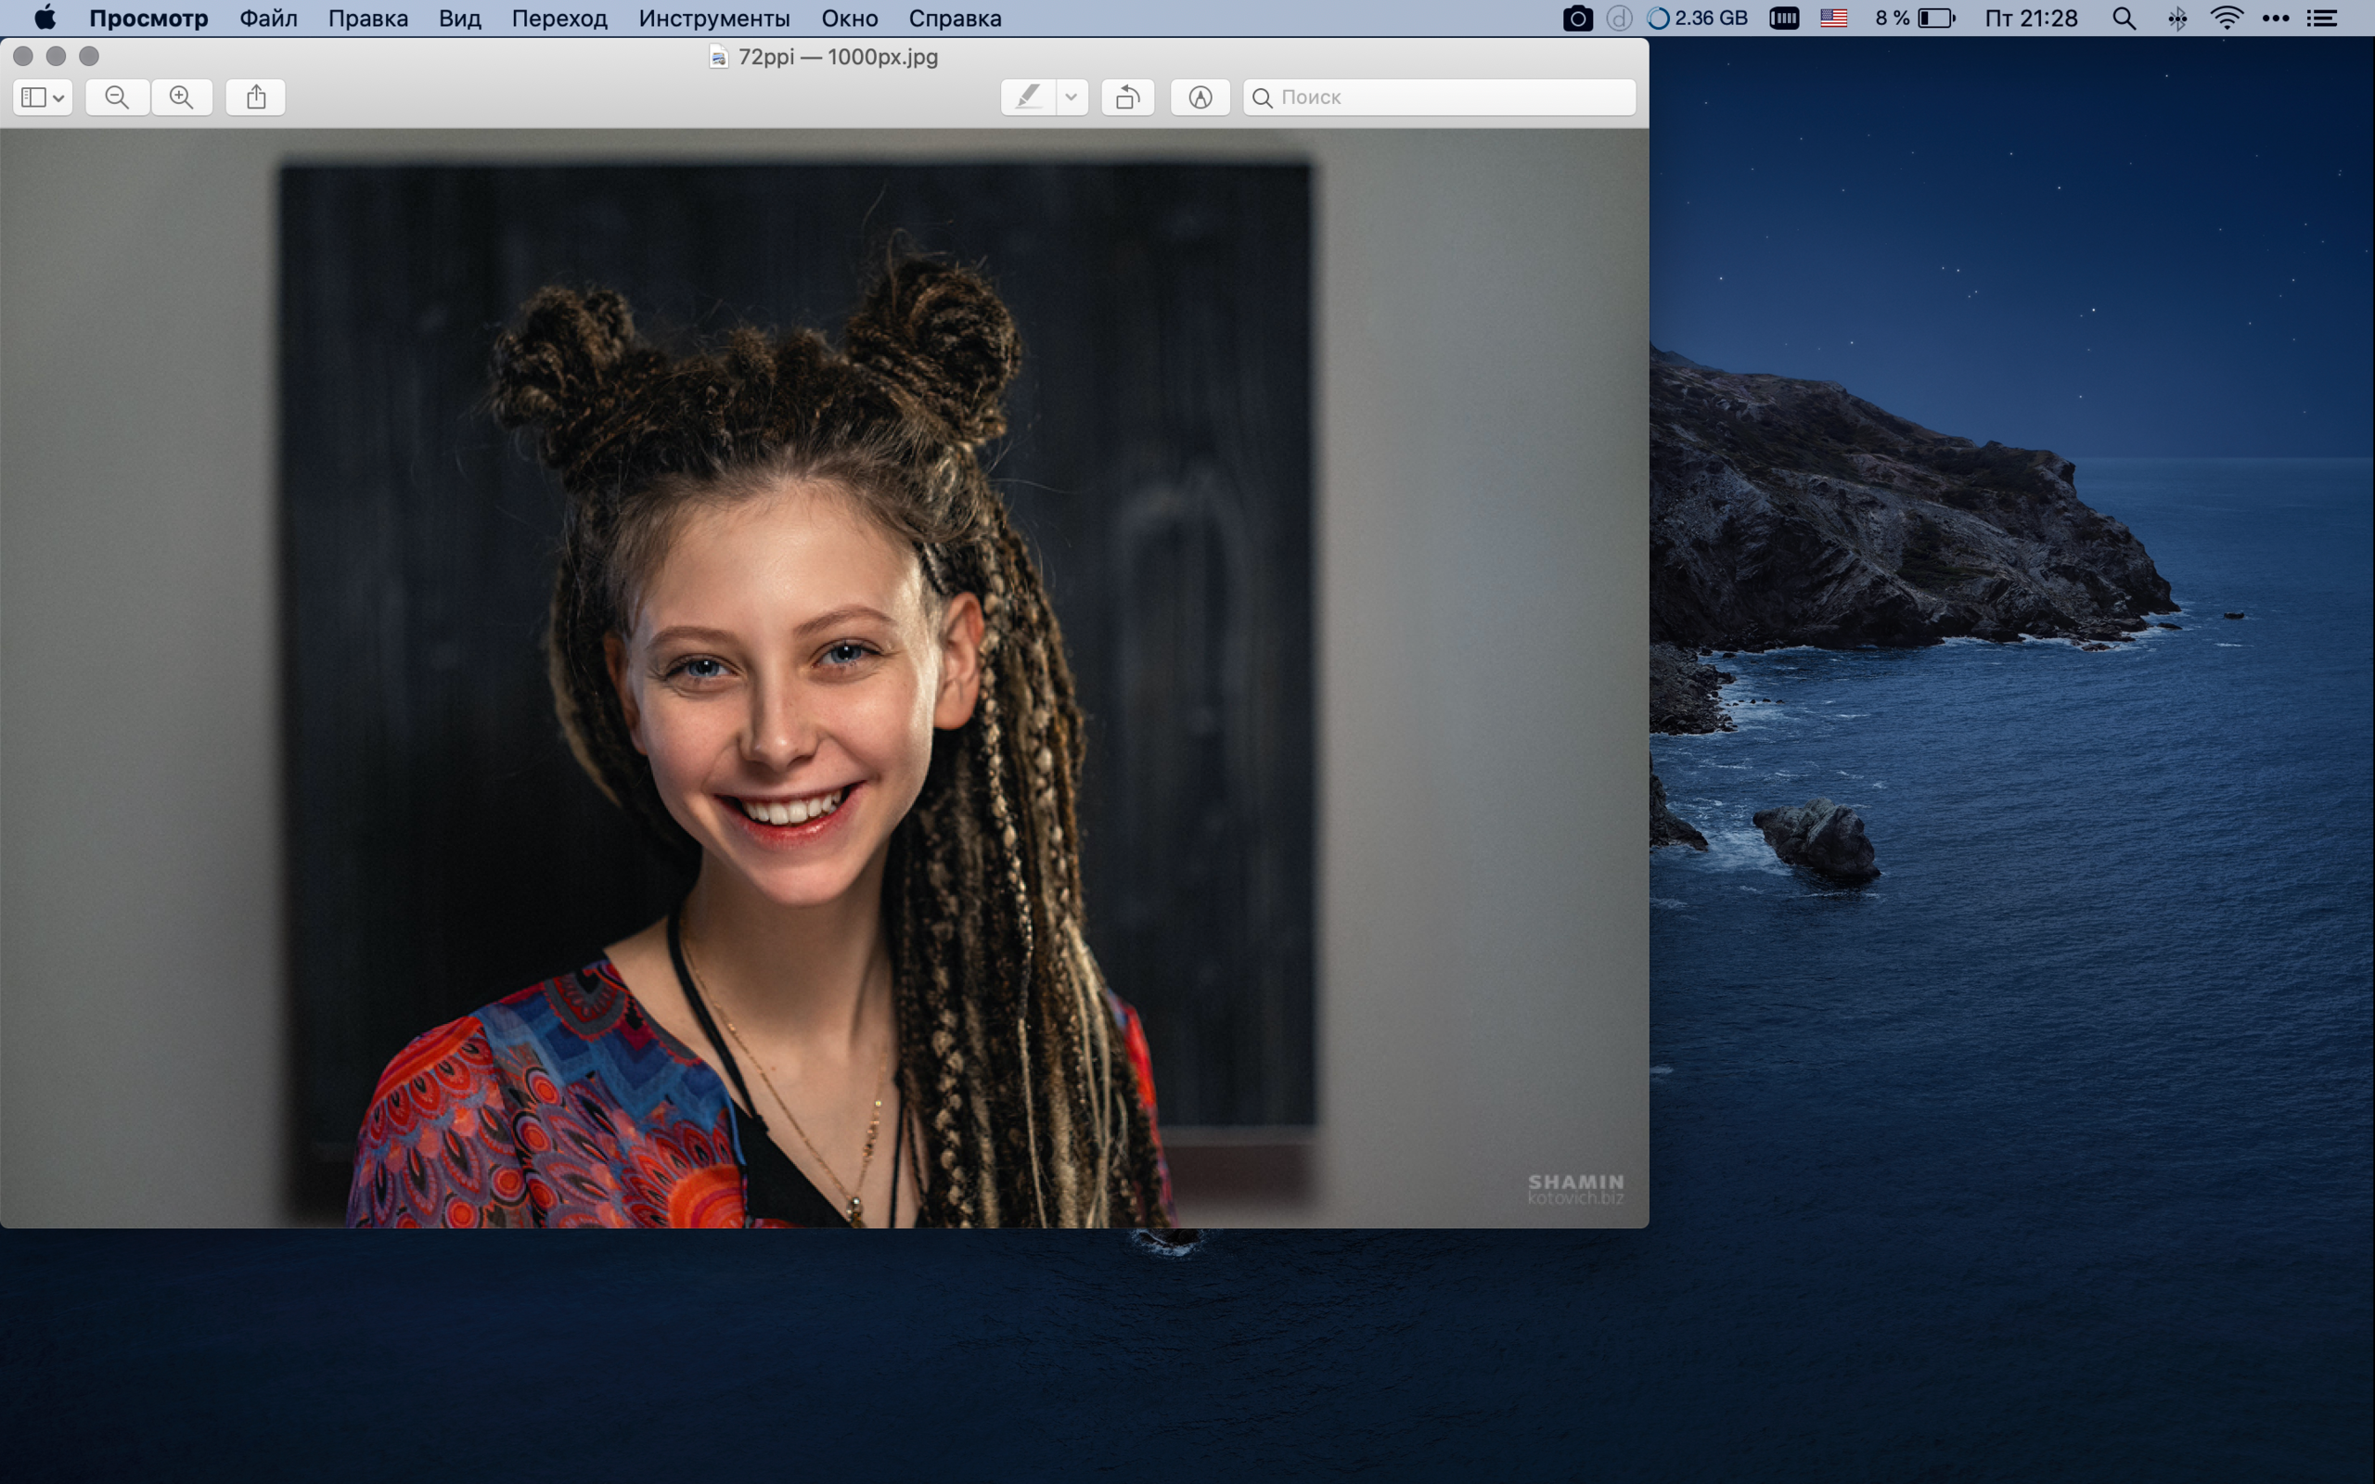Screen dimensions: 2375x1484
Task: Open the Вид menu
Action: (459, 19)
